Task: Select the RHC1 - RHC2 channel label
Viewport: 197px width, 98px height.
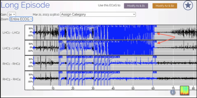Action: pyautogui.click(x=11, y=64)
